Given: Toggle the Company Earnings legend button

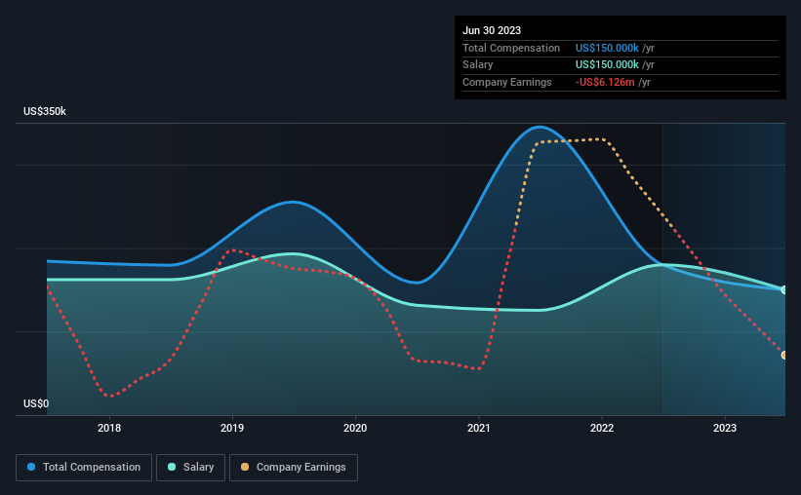Looking at the screenshot, I should click(x=294, y=468).
